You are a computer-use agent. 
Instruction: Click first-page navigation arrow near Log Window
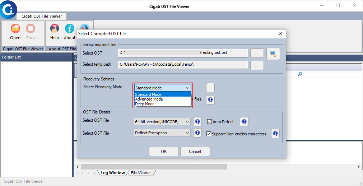coord(77,173)
